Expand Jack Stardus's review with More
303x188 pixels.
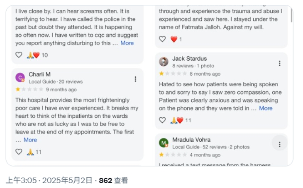point(266,108)
